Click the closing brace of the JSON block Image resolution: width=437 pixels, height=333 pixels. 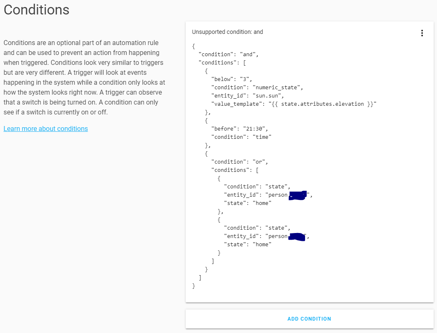[193, 285]
